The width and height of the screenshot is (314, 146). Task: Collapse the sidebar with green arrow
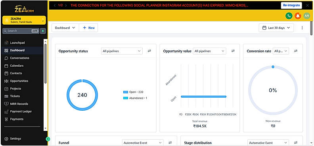point(48,139)
